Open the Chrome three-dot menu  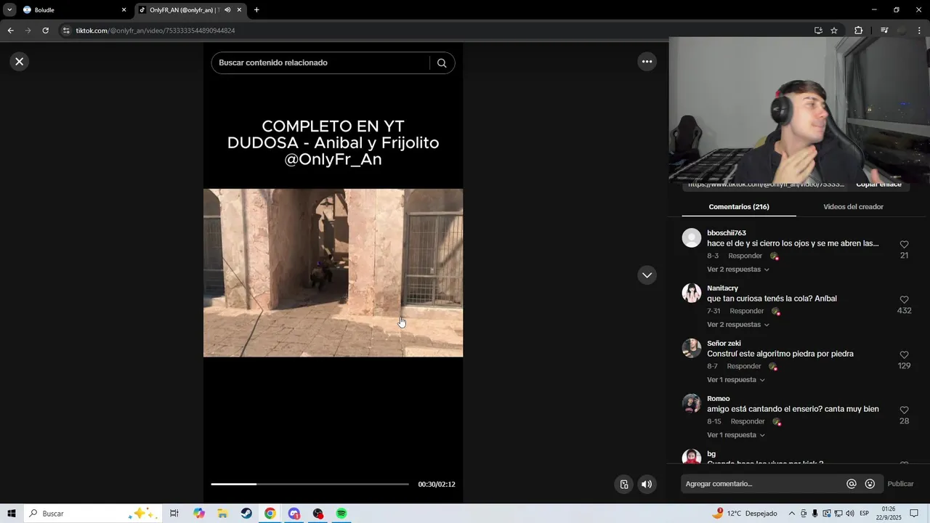pyautogui.click(x=919, y=31)
